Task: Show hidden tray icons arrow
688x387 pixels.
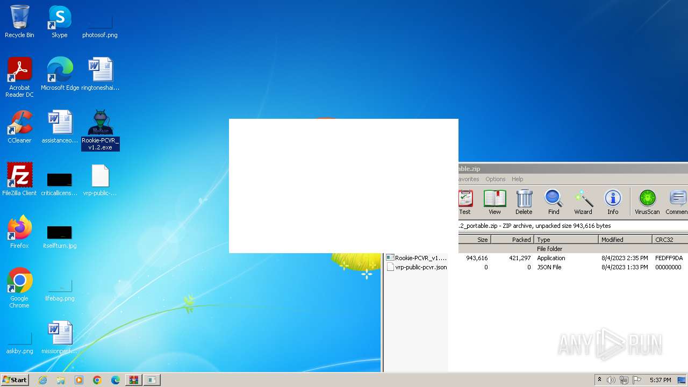Action: [x=599, y=380]
